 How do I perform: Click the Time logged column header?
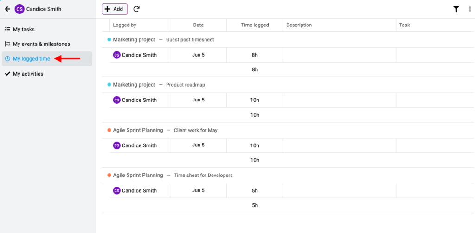(x=255, y=25)
